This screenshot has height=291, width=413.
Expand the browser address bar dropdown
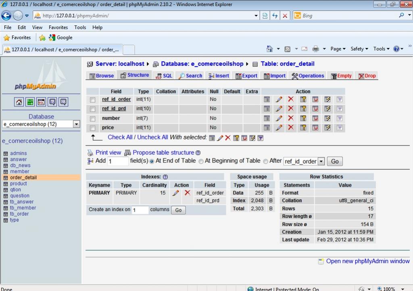(x=256, y=16)
